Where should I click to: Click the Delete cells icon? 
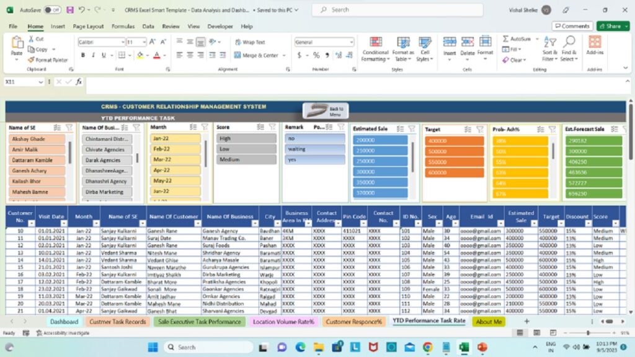[x=468, y=42]
